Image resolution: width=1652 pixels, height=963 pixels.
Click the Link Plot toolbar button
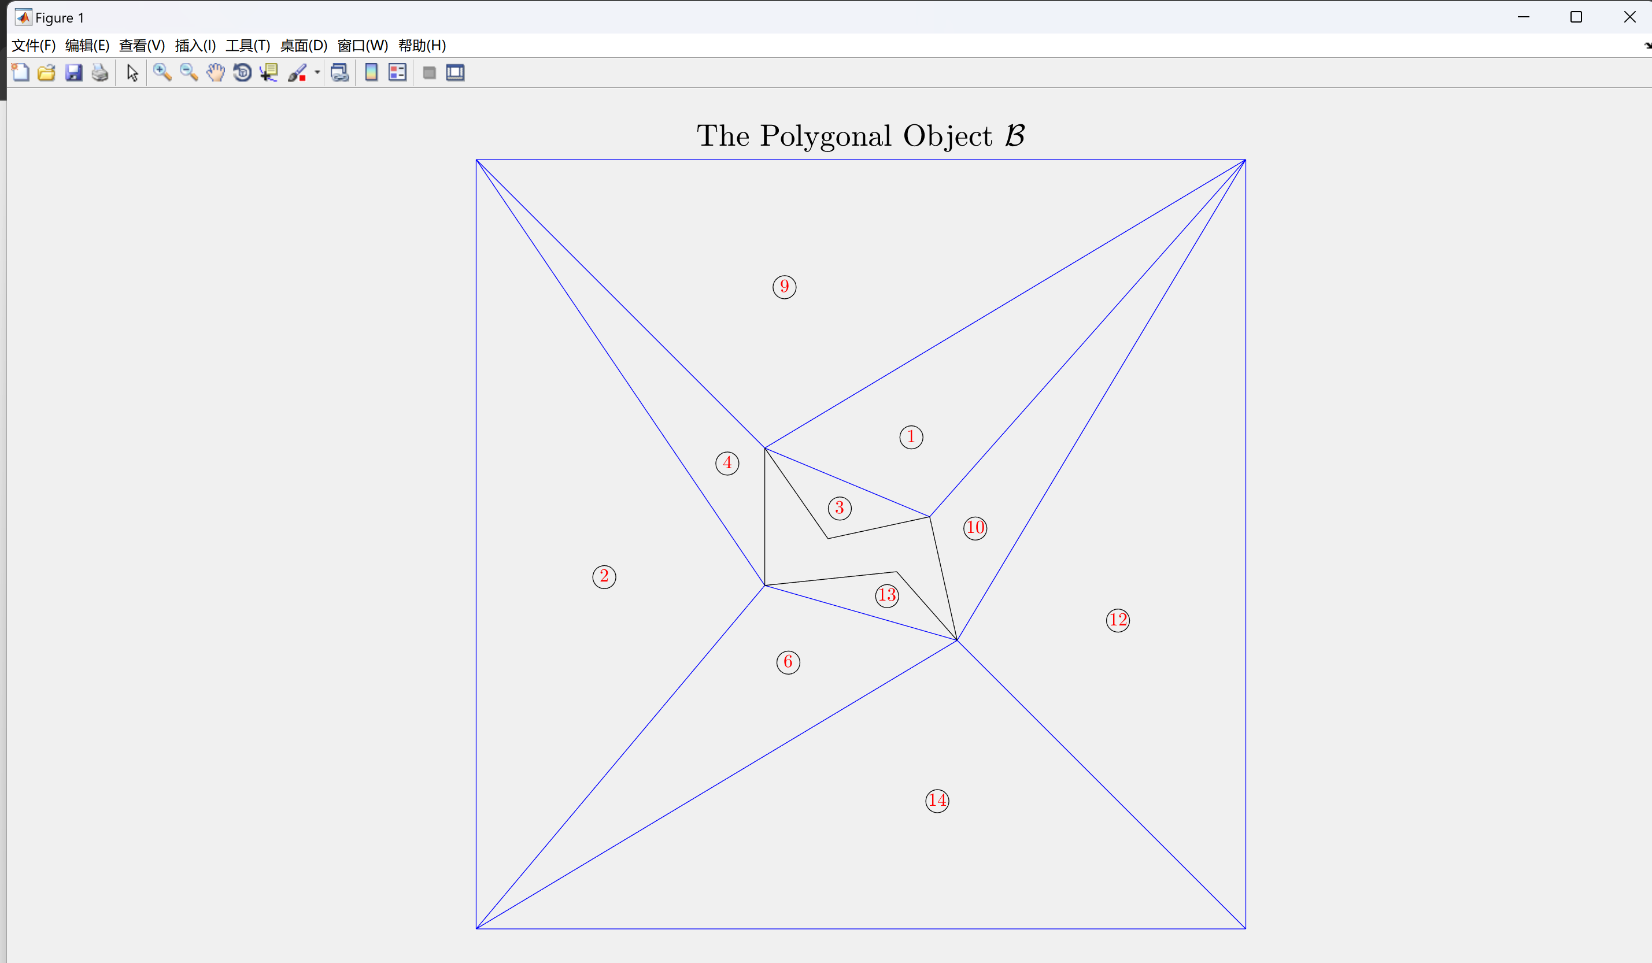(x=339, y=73)
